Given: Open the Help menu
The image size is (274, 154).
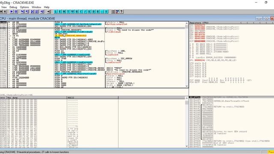Looking at the screenshot, I should 47,7.
